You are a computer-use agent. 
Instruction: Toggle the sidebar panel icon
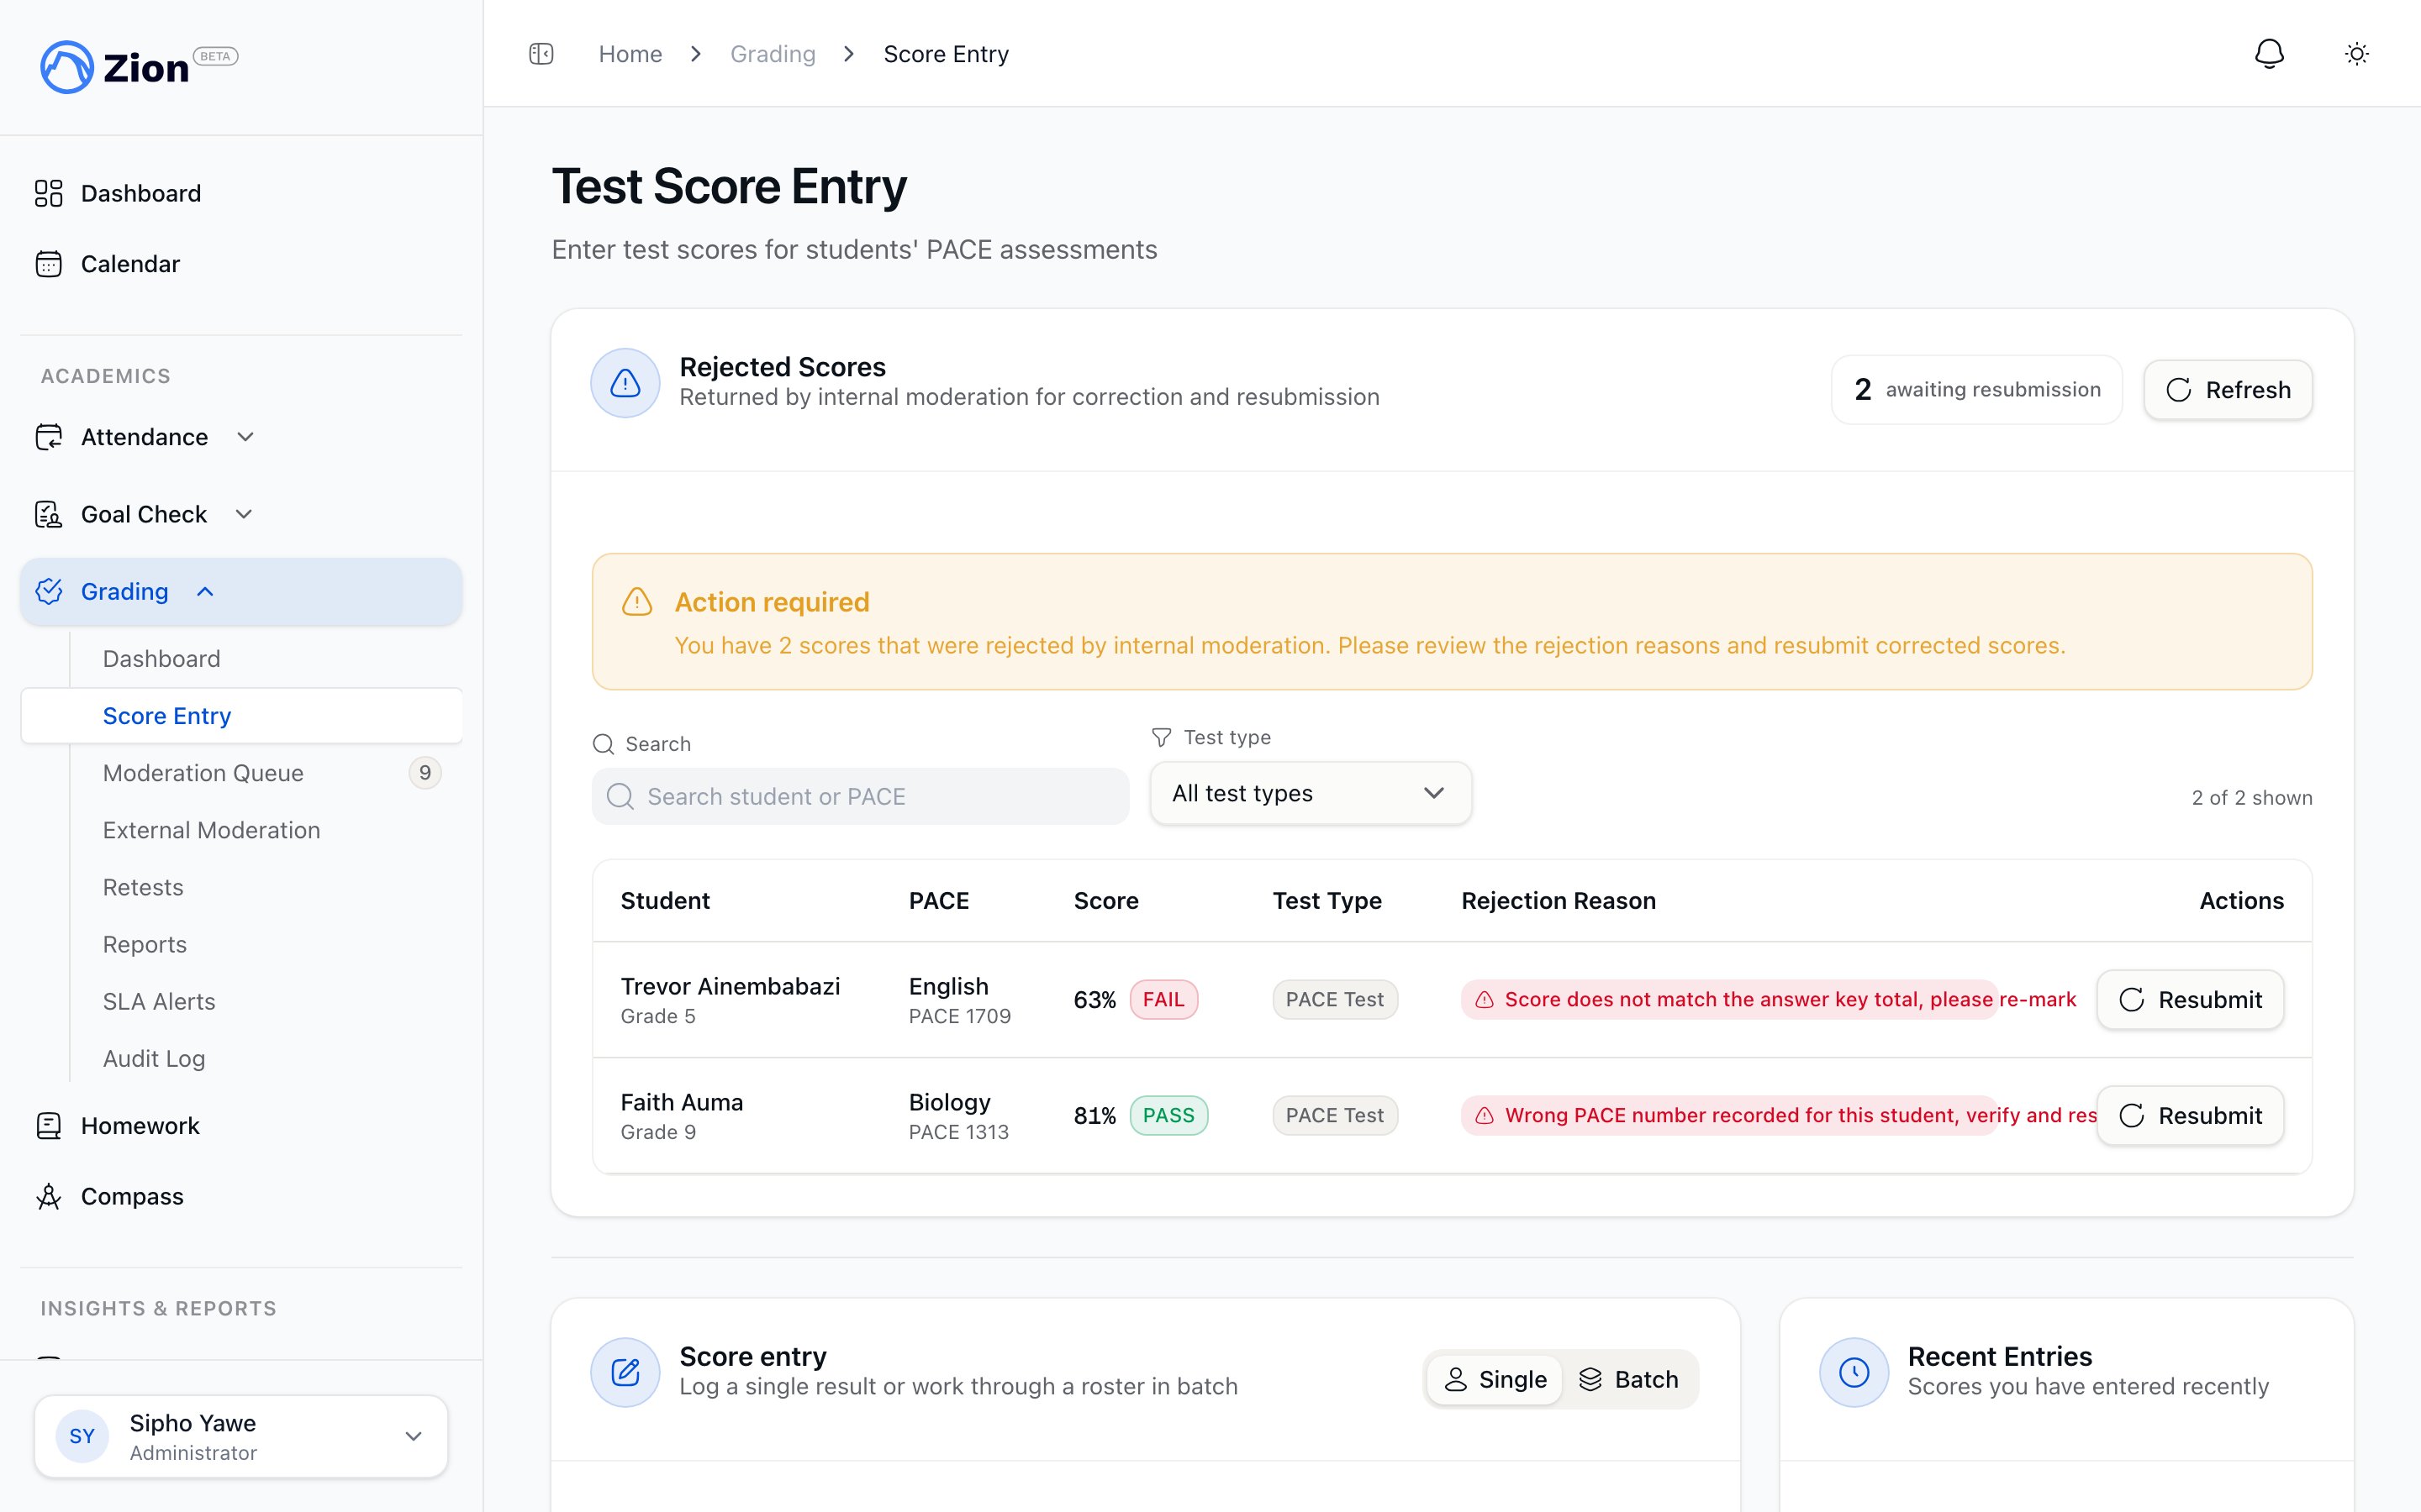541,54
